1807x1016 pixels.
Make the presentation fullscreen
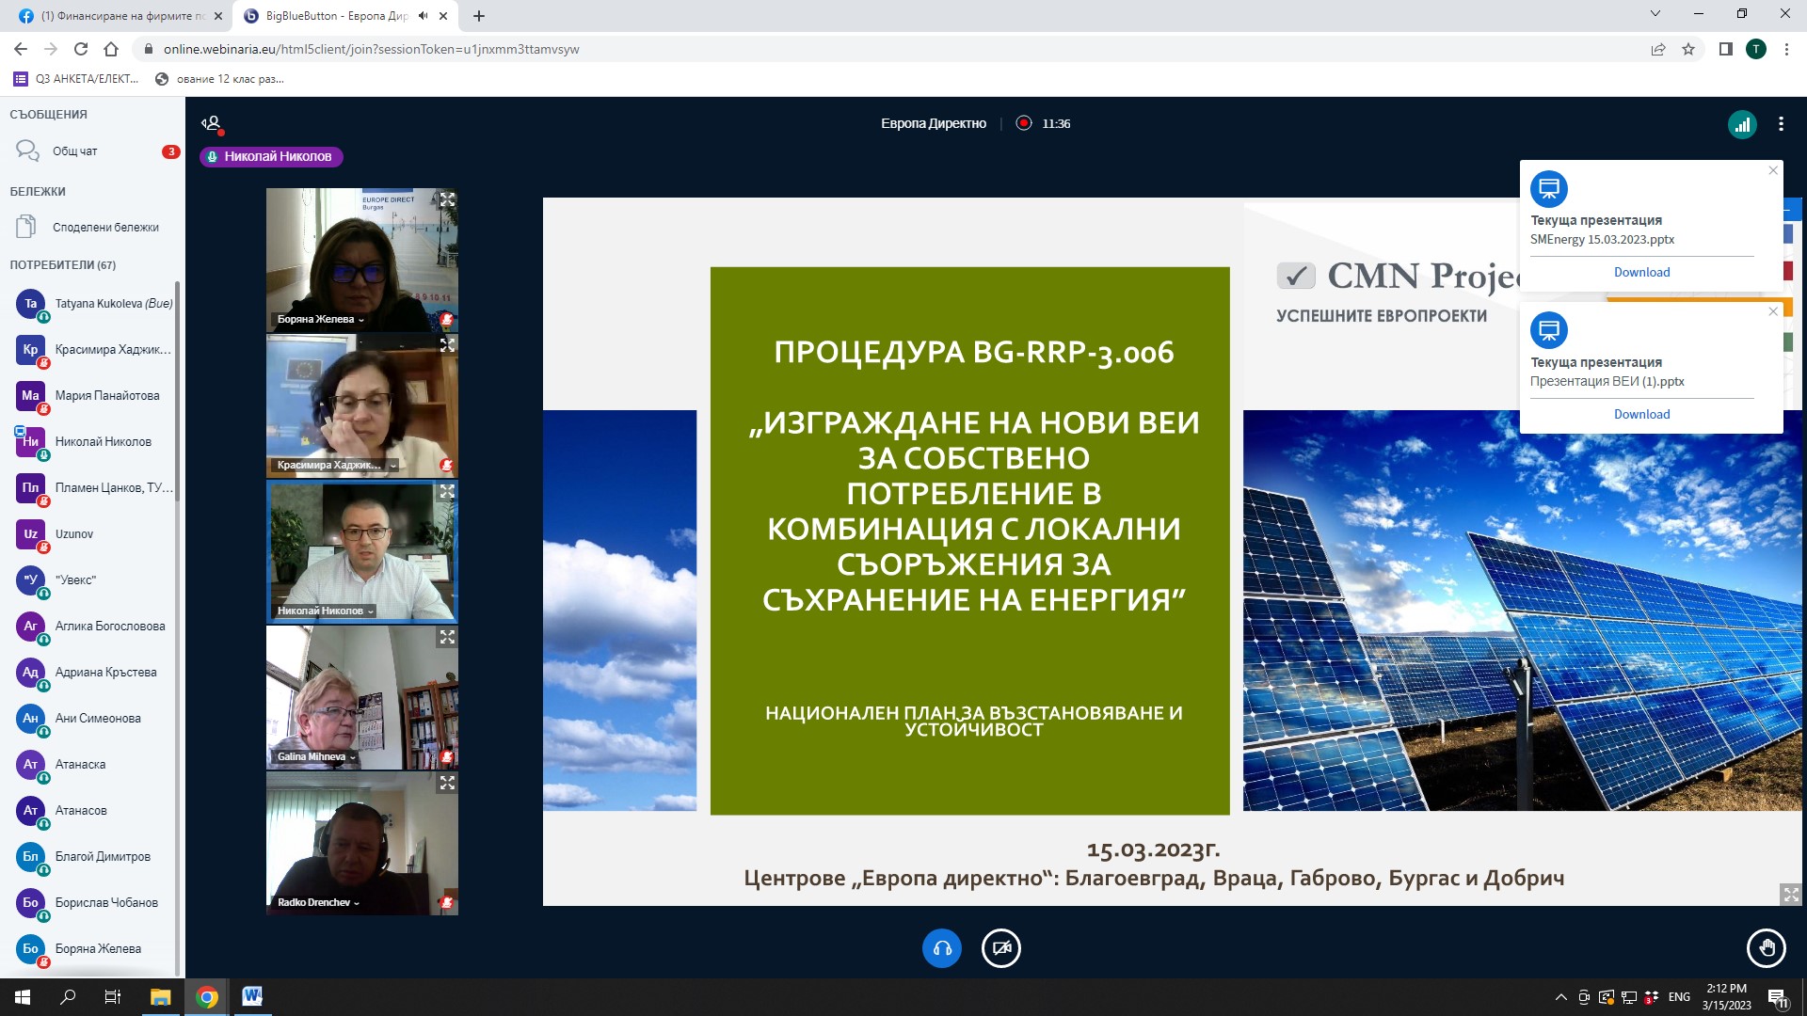tap(1791, 895)
